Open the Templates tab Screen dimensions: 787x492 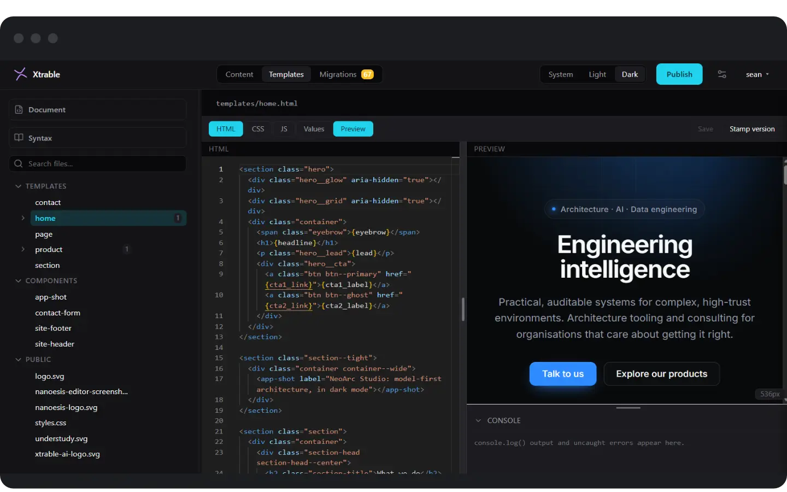[x=286, y=74]
